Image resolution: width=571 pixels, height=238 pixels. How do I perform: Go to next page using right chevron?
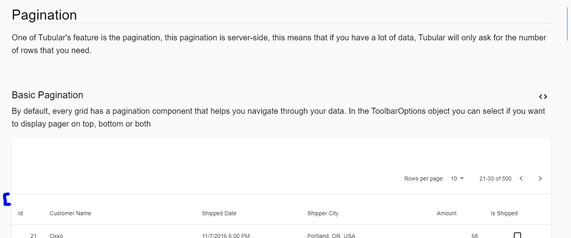pos(540,178)
